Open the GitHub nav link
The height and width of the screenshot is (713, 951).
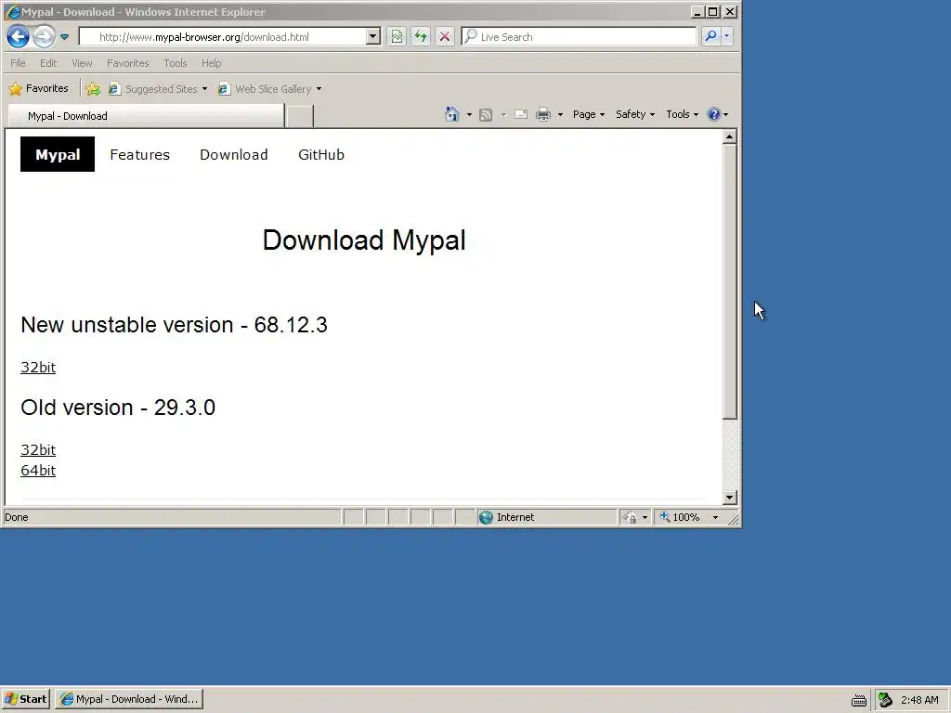pos(321,155)
